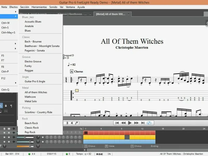Expand the highlighted submenu arrow in left menu
208x156 pixels.
click(16, 16)
